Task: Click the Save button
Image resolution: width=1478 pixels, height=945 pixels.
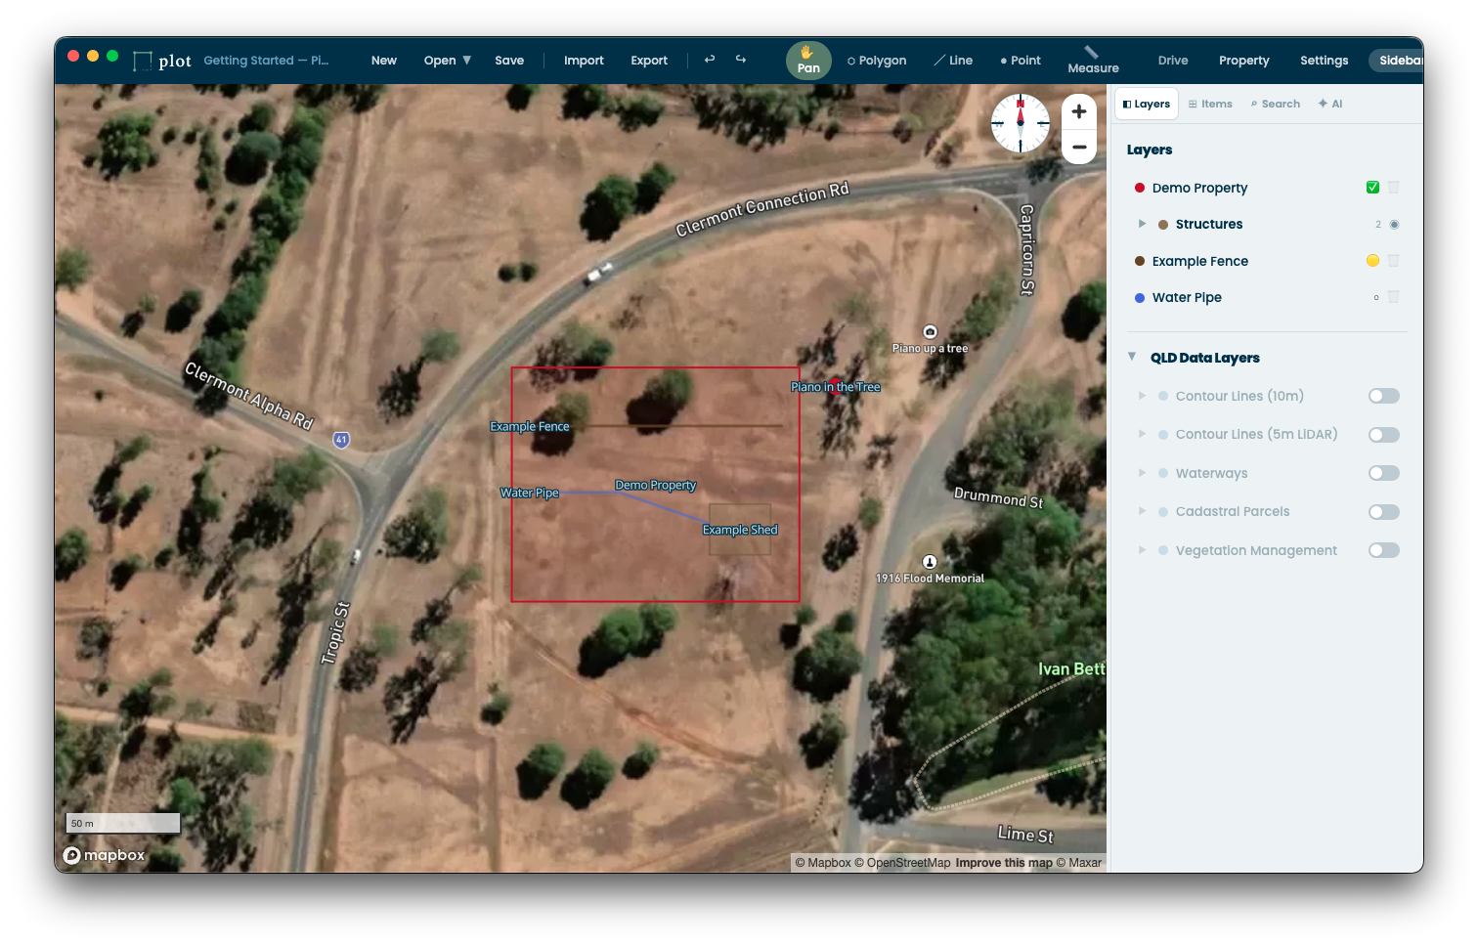Action: pyautogui.click(x=509, y=60)
